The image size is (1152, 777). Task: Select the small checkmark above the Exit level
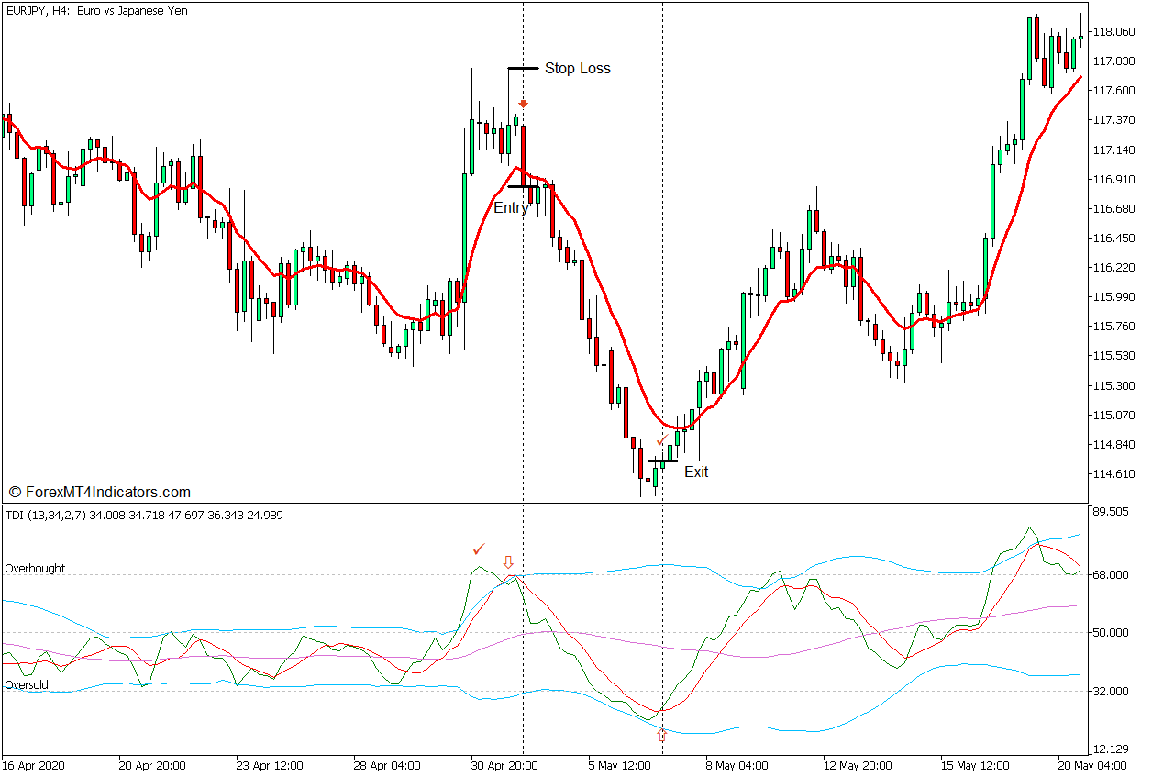[663, 438]
